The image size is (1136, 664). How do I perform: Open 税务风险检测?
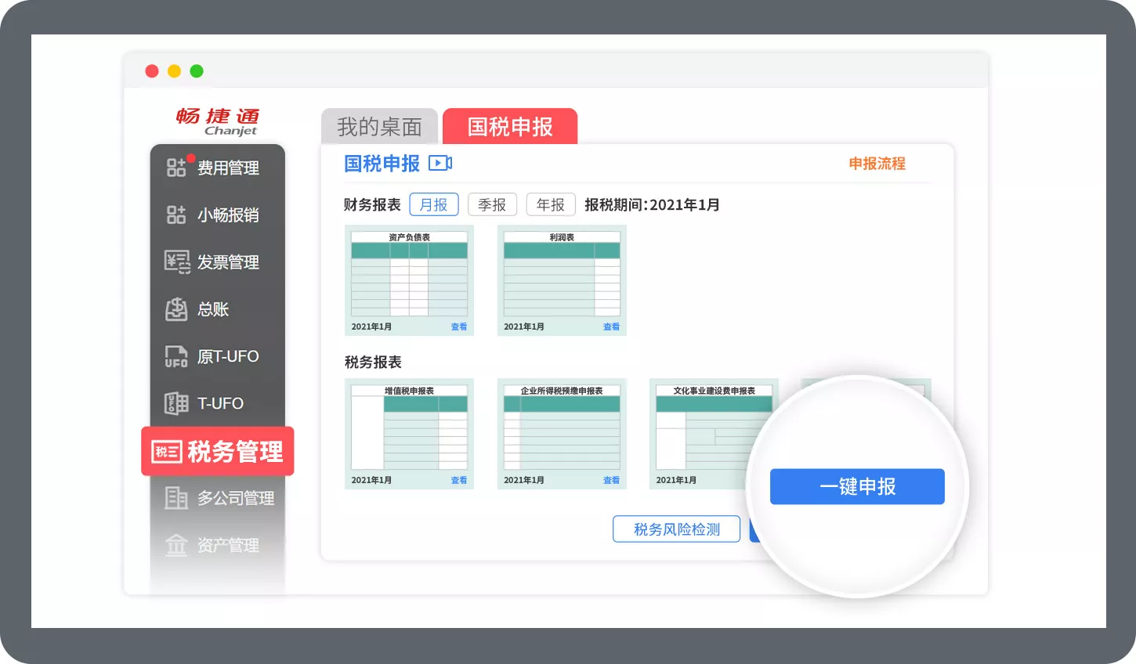pyautogui.click(x=676, y=529)
